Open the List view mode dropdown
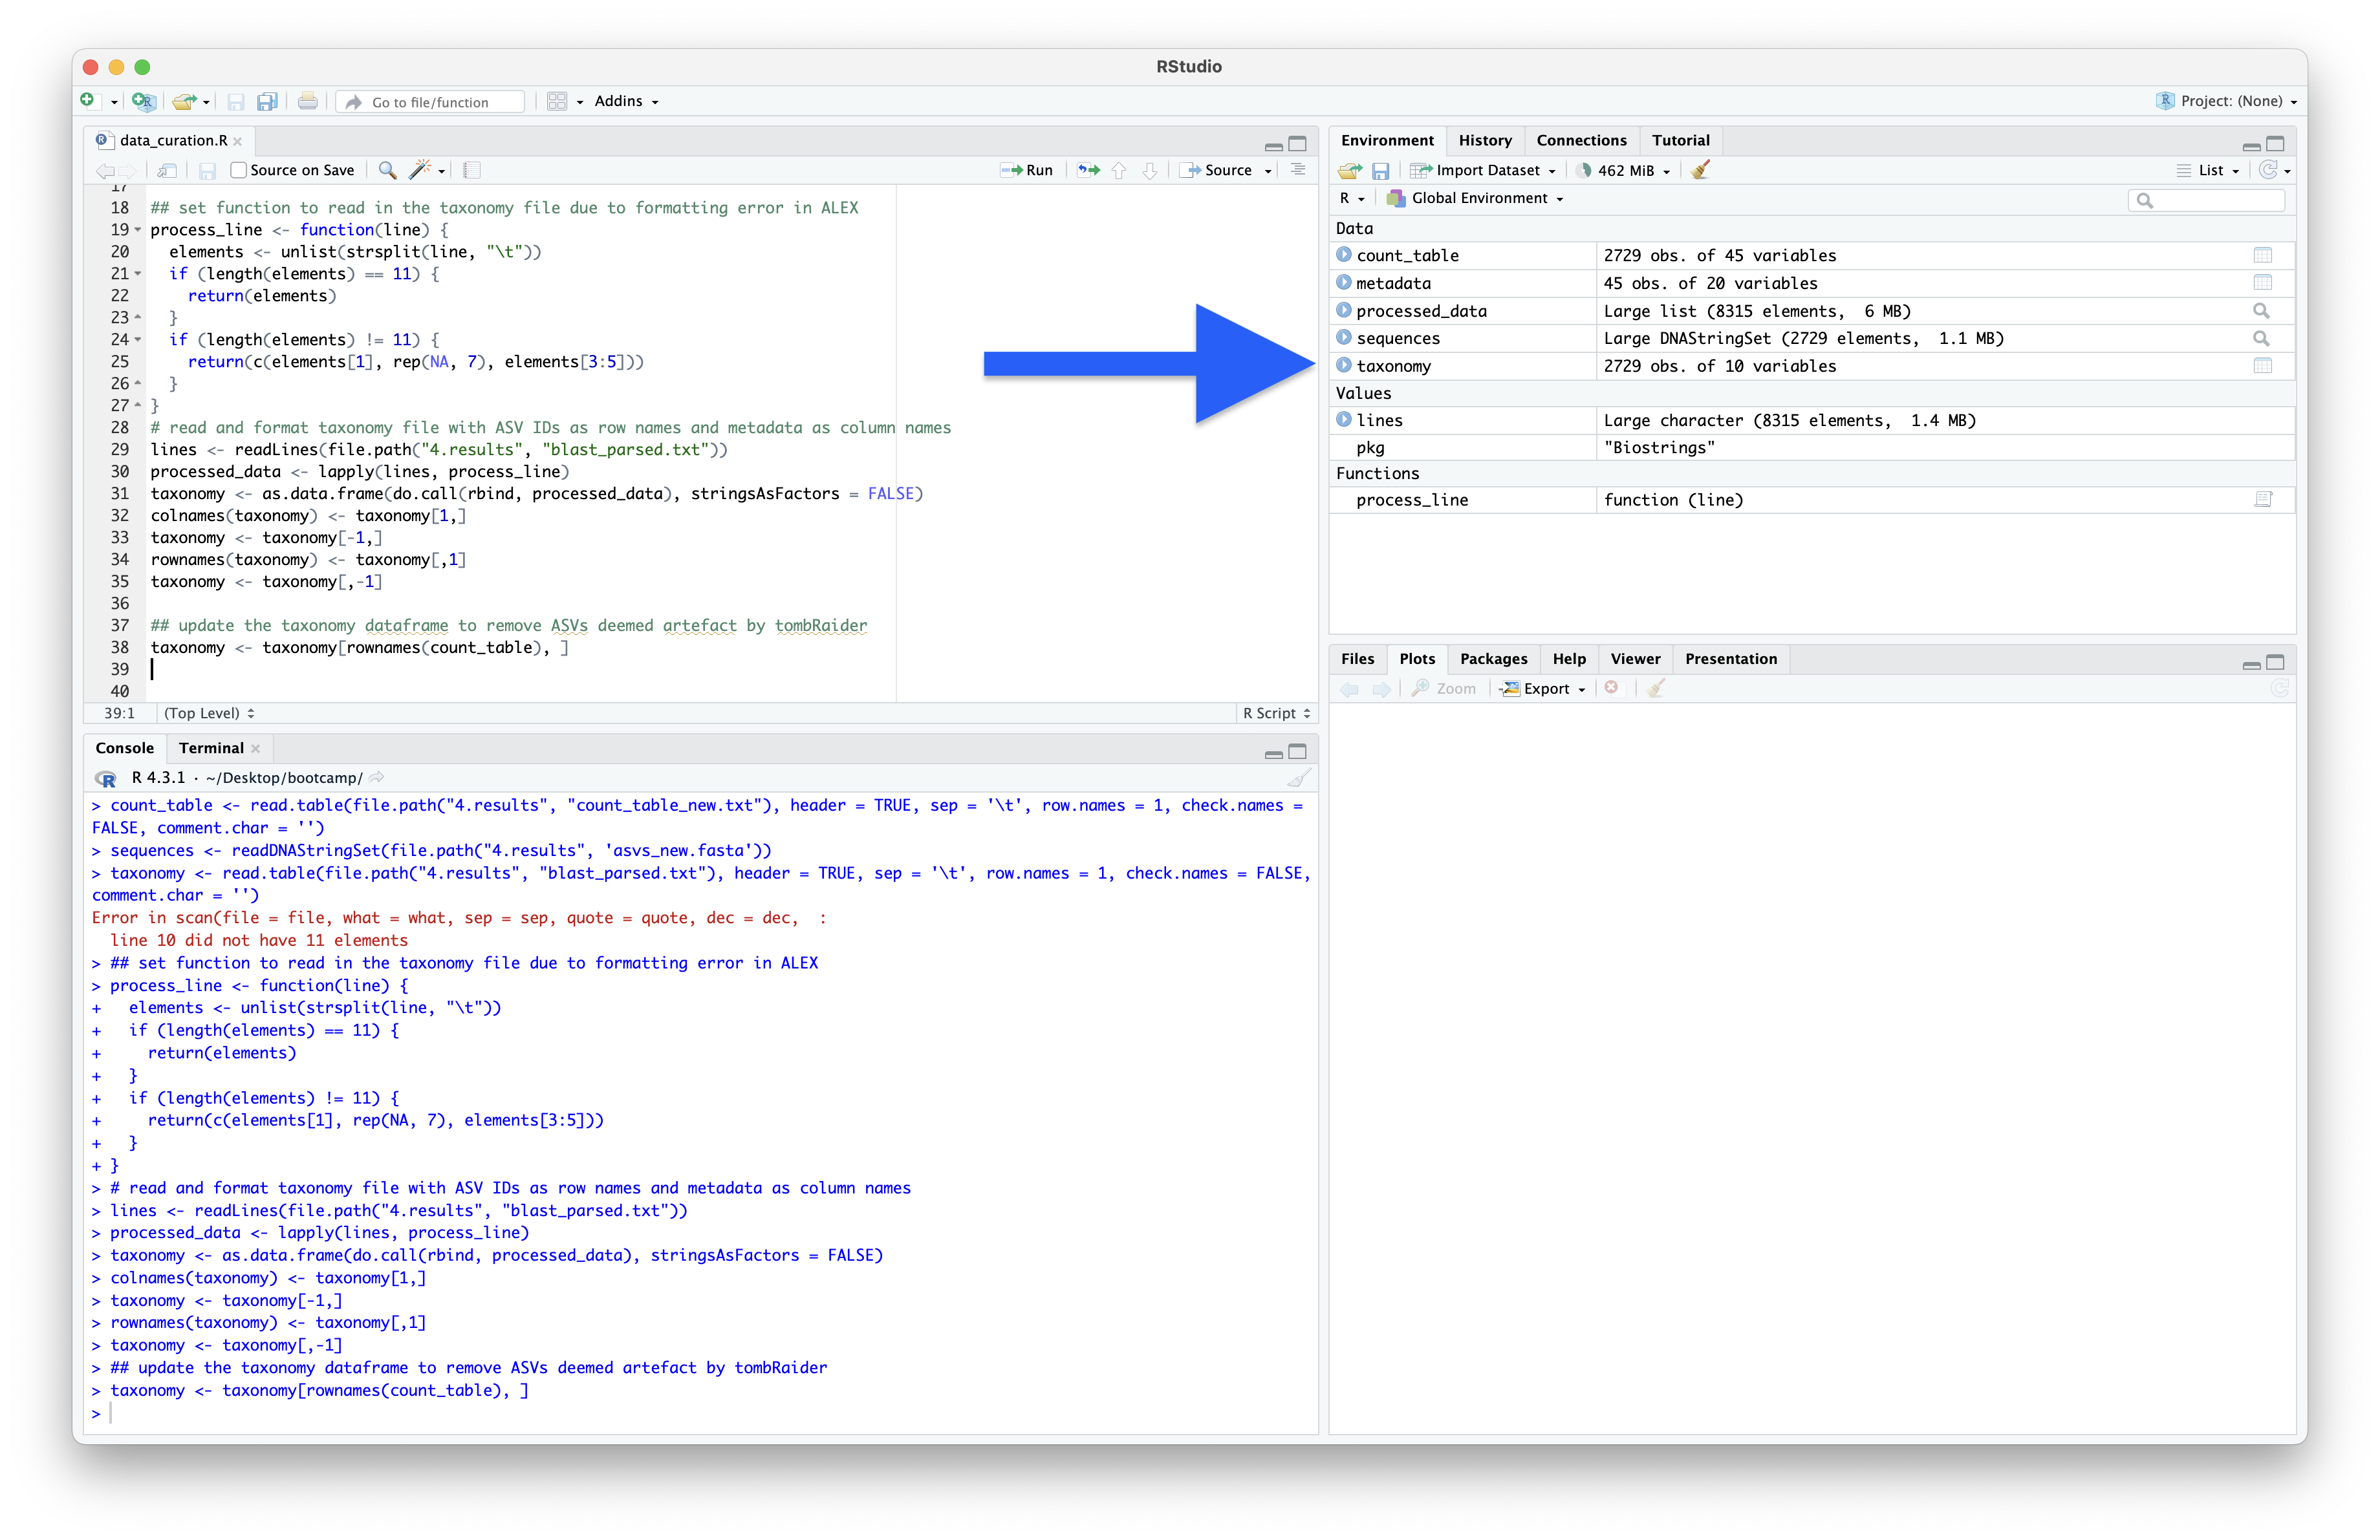This screenshot has height=1540, width=2380. coord(2209,170)
